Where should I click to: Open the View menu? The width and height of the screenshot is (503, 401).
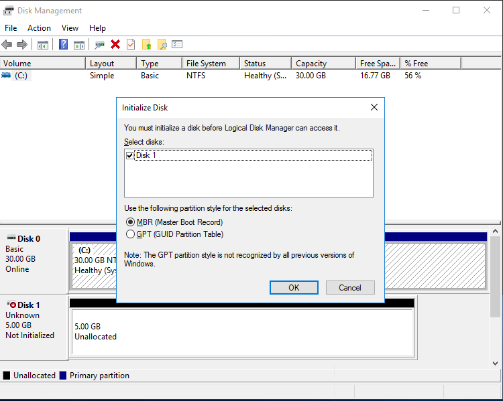click(70, 28)
